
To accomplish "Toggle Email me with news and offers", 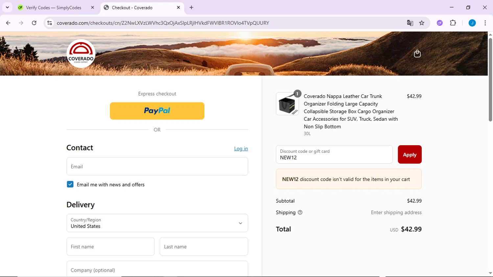I will tap(70, 184).
